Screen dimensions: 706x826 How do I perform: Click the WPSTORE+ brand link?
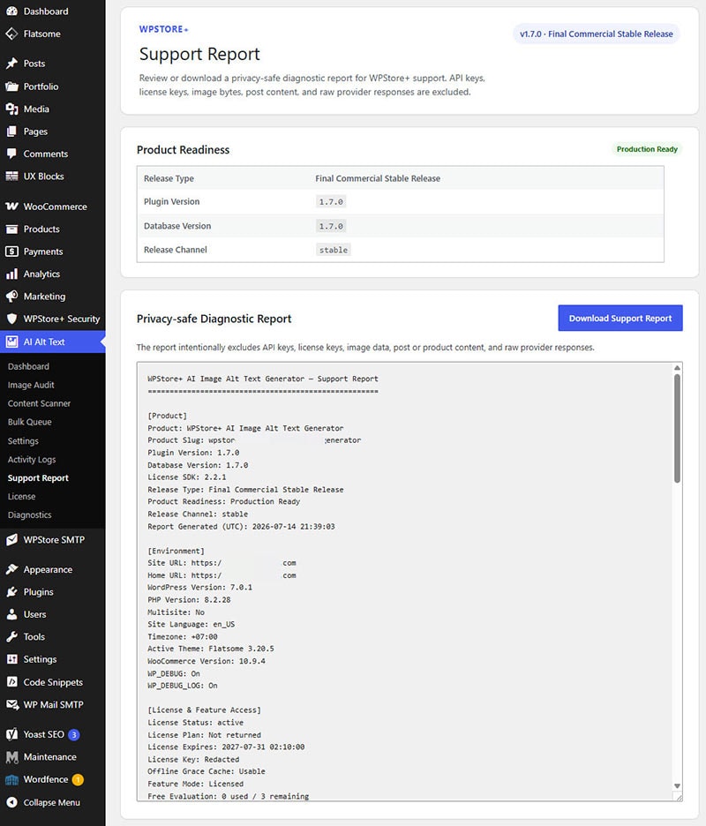[x=163, y=29]
